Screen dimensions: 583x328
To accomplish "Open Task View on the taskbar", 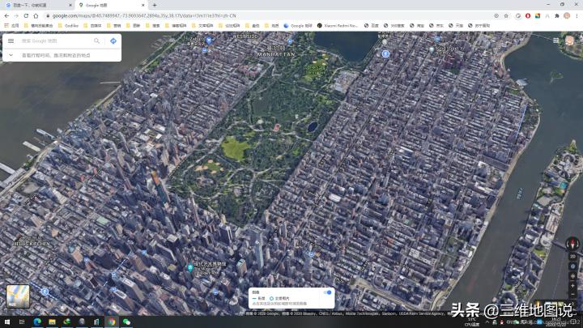I will coord(22,322).
